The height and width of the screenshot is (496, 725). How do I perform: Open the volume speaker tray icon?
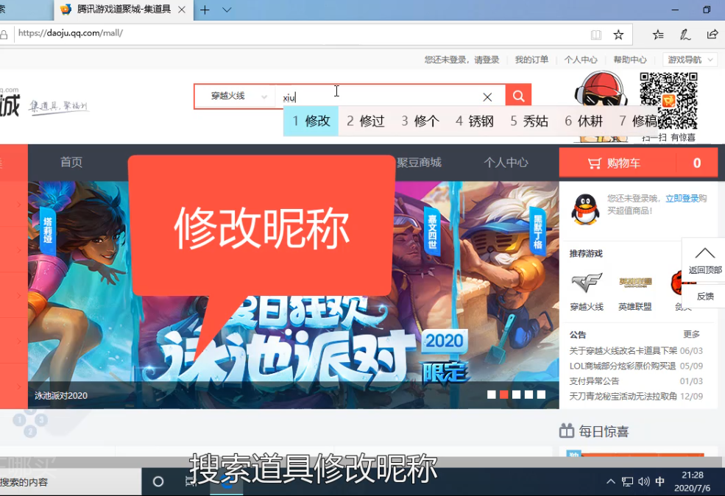tap(643, 482)
